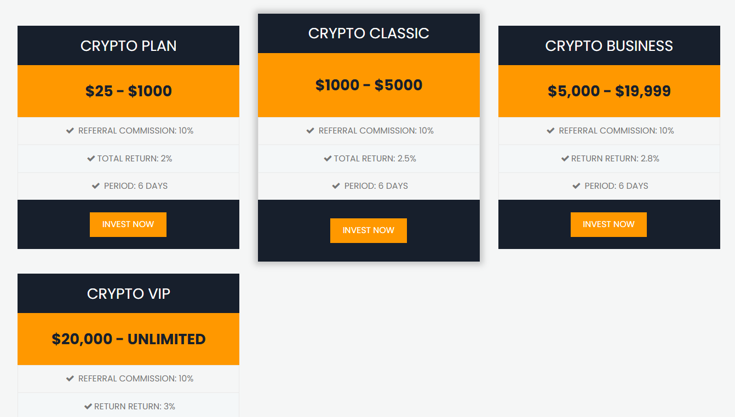Click checkmark next to Total Return 2.5%
Viewport: 735px width, 417px height.
pyautogui.click(x=328, y=159)
